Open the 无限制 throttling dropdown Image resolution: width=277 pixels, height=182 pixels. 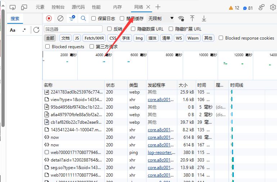(161, 18)
